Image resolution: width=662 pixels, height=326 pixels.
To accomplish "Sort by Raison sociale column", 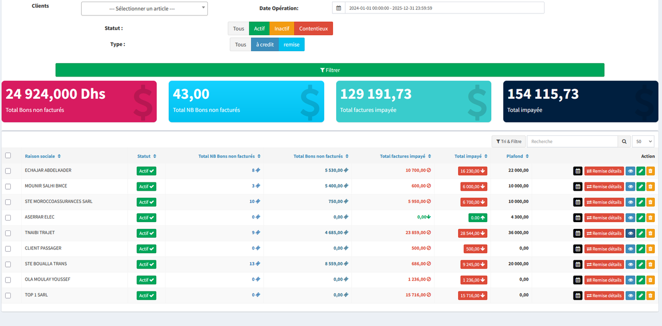I will tap(43, 156).
